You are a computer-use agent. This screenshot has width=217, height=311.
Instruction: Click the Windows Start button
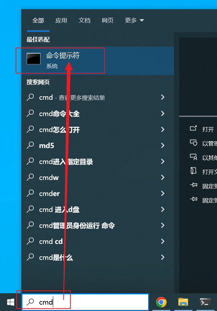coord(11,302)
